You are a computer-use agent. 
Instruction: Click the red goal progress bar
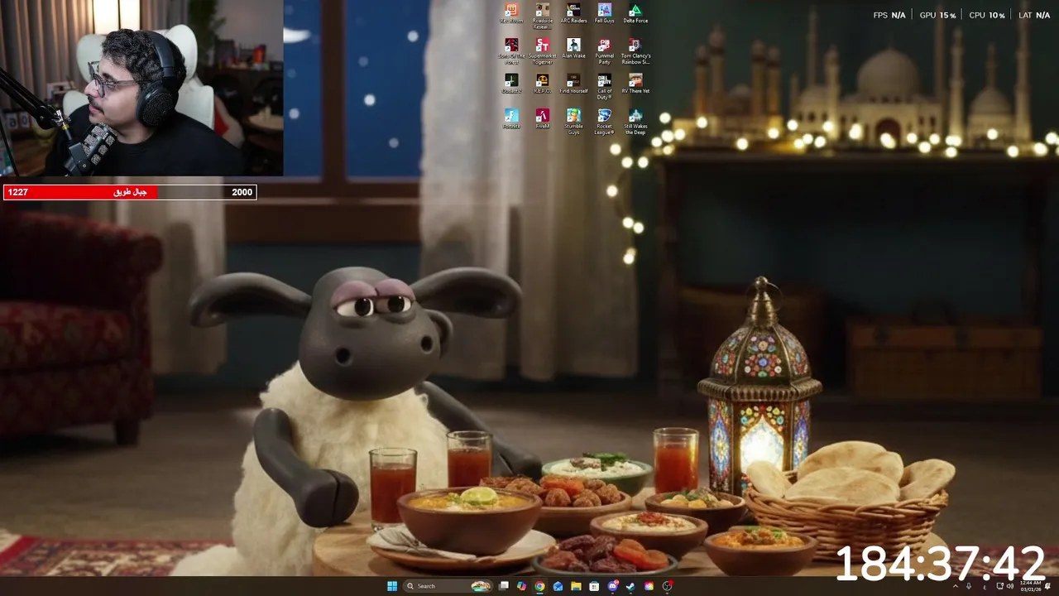[130, 192]
